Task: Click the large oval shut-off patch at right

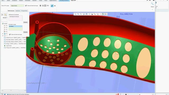Action: click(144, 63)
